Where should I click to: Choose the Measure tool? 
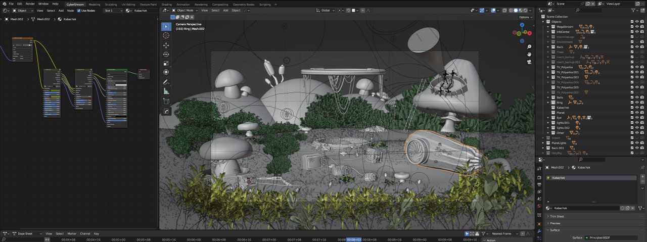(x=166, y=91)
